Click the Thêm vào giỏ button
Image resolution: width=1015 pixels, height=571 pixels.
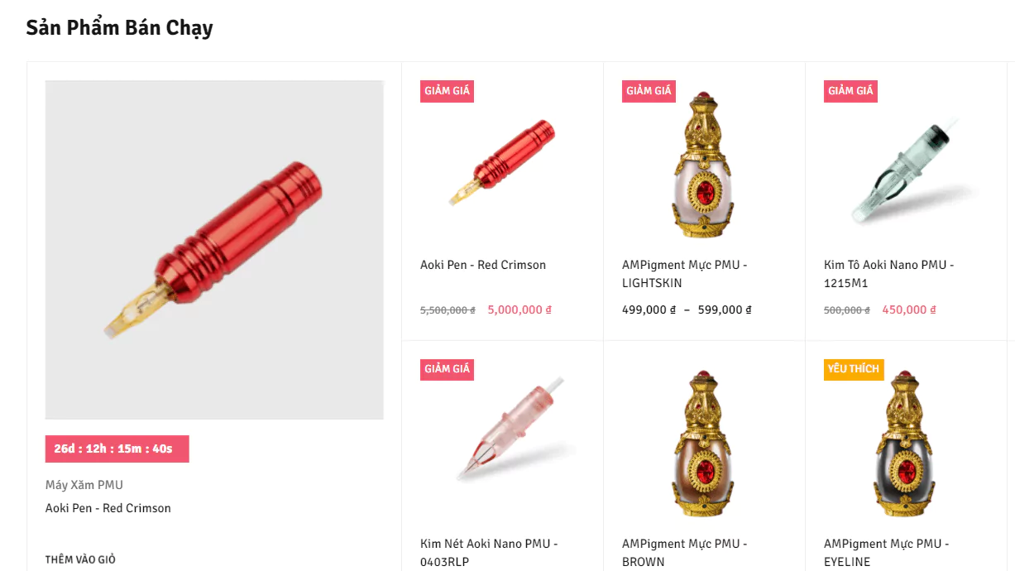80,559
